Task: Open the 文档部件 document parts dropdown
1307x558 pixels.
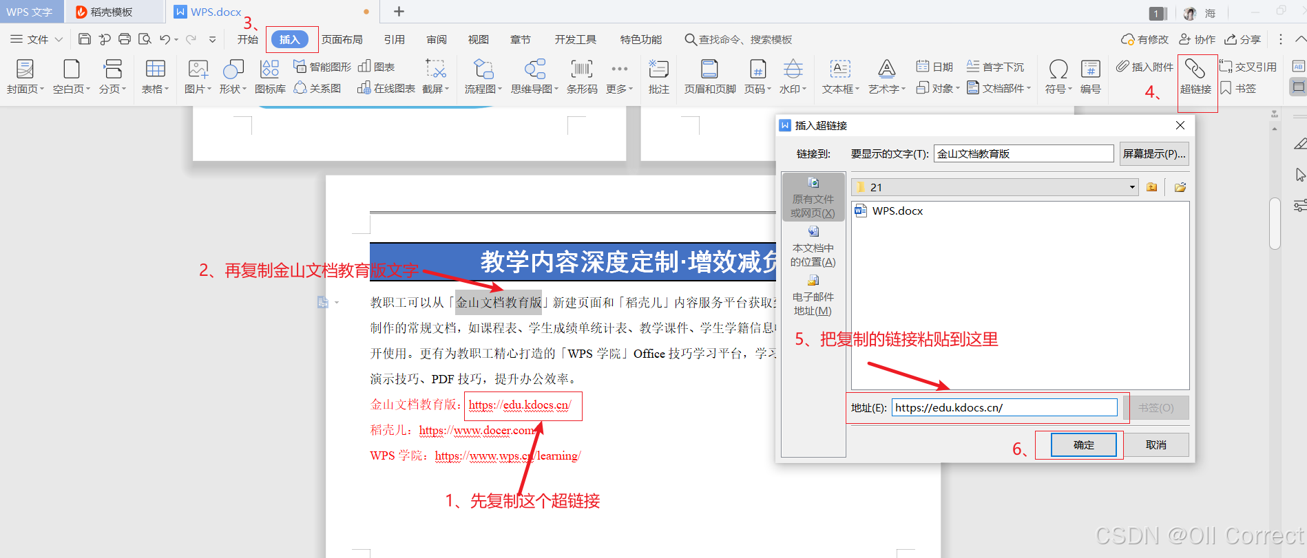Action: tap(998, 88)
